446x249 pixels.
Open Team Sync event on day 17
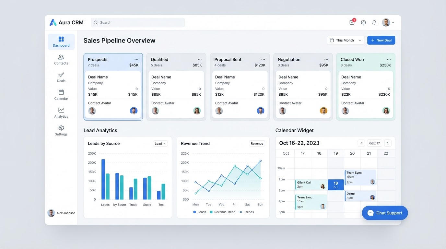311,202
